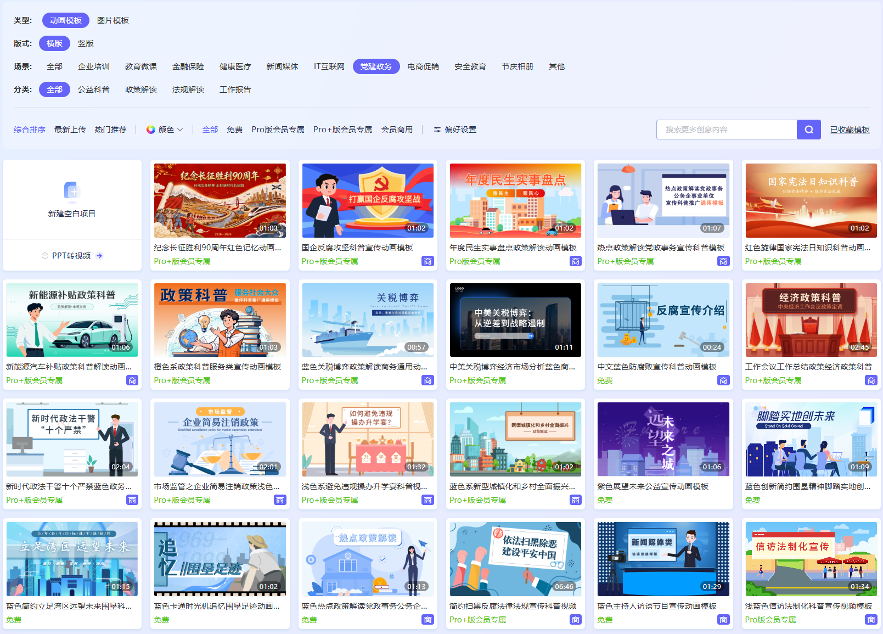
Task: Click the new blank project plus icon
Action: (72, 190)
